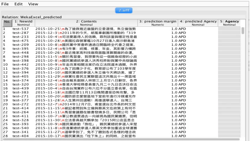Select the test-405 NewsId cell

24,77
